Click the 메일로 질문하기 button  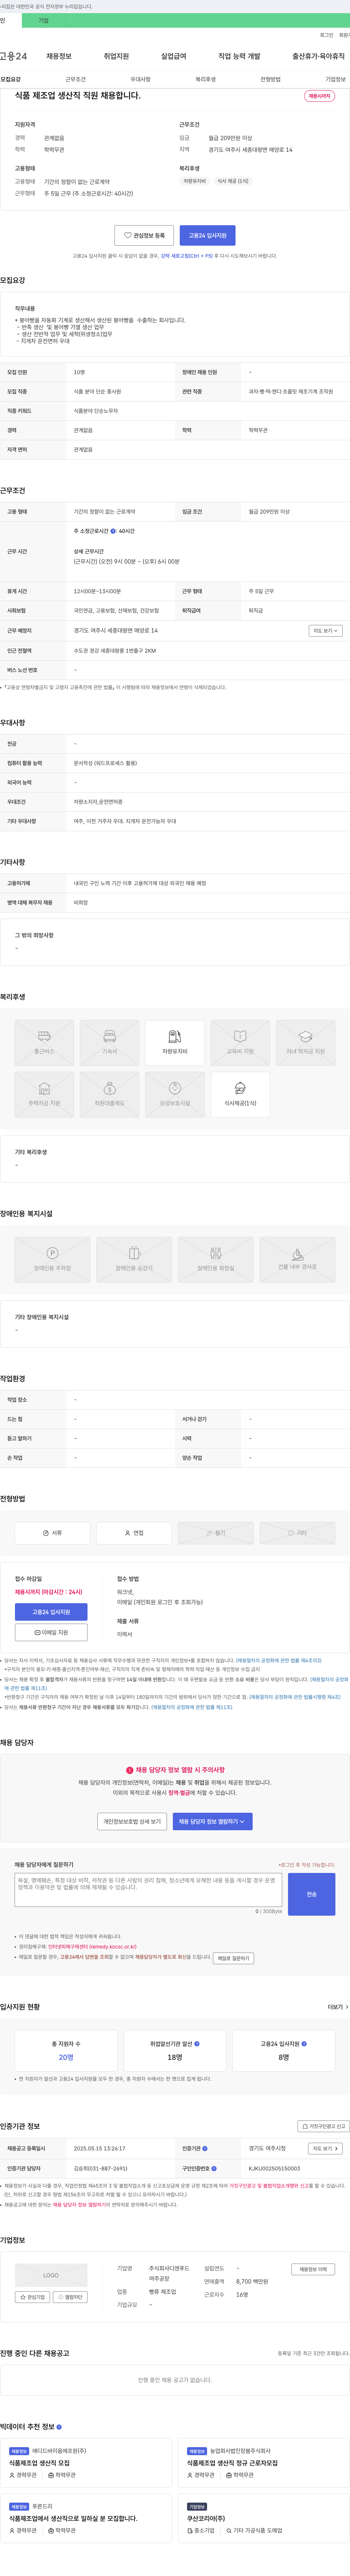click(233, 1958)
